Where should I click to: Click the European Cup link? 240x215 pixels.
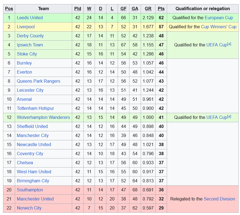tap(219, 18)
